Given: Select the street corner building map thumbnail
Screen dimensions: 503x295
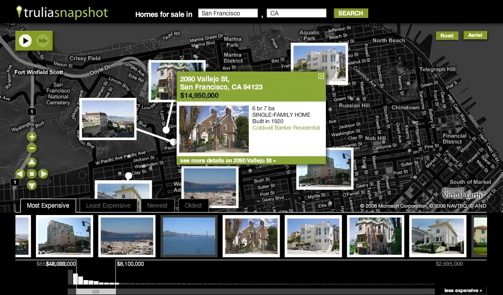Looking at the screenshot, I should (325, 172).
